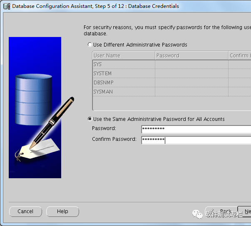Click the Cancel button
This screenshot has height=226, width=251.
click(x=25, y=211)
